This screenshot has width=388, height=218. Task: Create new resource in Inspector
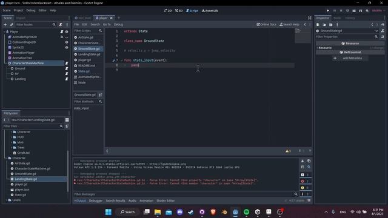pyautogui.click(x=318, y=25)
